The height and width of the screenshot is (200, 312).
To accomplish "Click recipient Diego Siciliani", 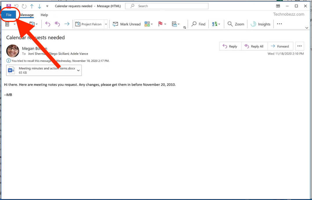I will (x=59, y=53).
